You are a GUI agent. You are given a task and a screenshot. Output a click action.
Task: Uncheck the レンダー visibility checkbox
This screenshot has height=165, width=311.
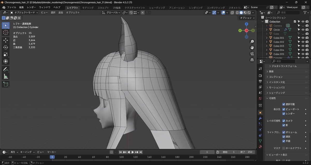(x=284, y=114)
